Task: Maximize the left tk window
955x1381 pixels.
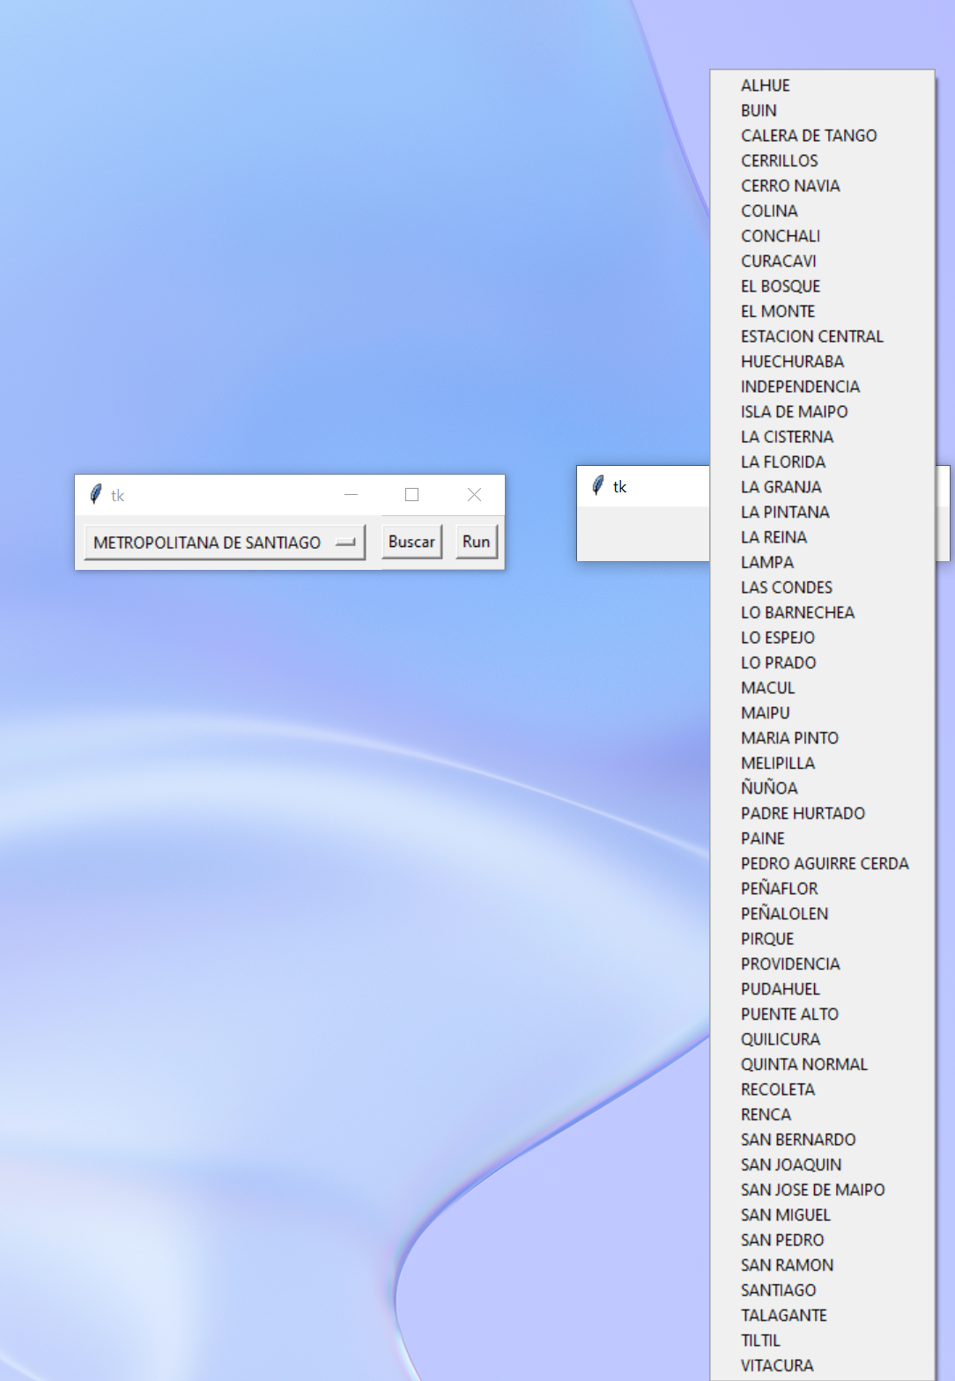Action: [411, 495]
